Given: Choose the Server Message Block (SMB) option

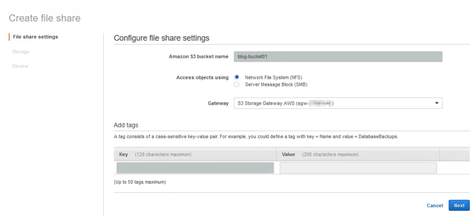Looking at the screenshot, I should tap(237, 85).
